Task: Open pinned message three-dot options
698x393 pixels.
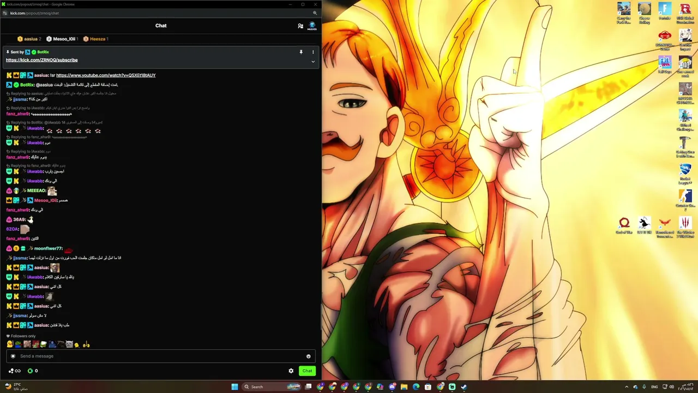Action: (x=313, y=52)
